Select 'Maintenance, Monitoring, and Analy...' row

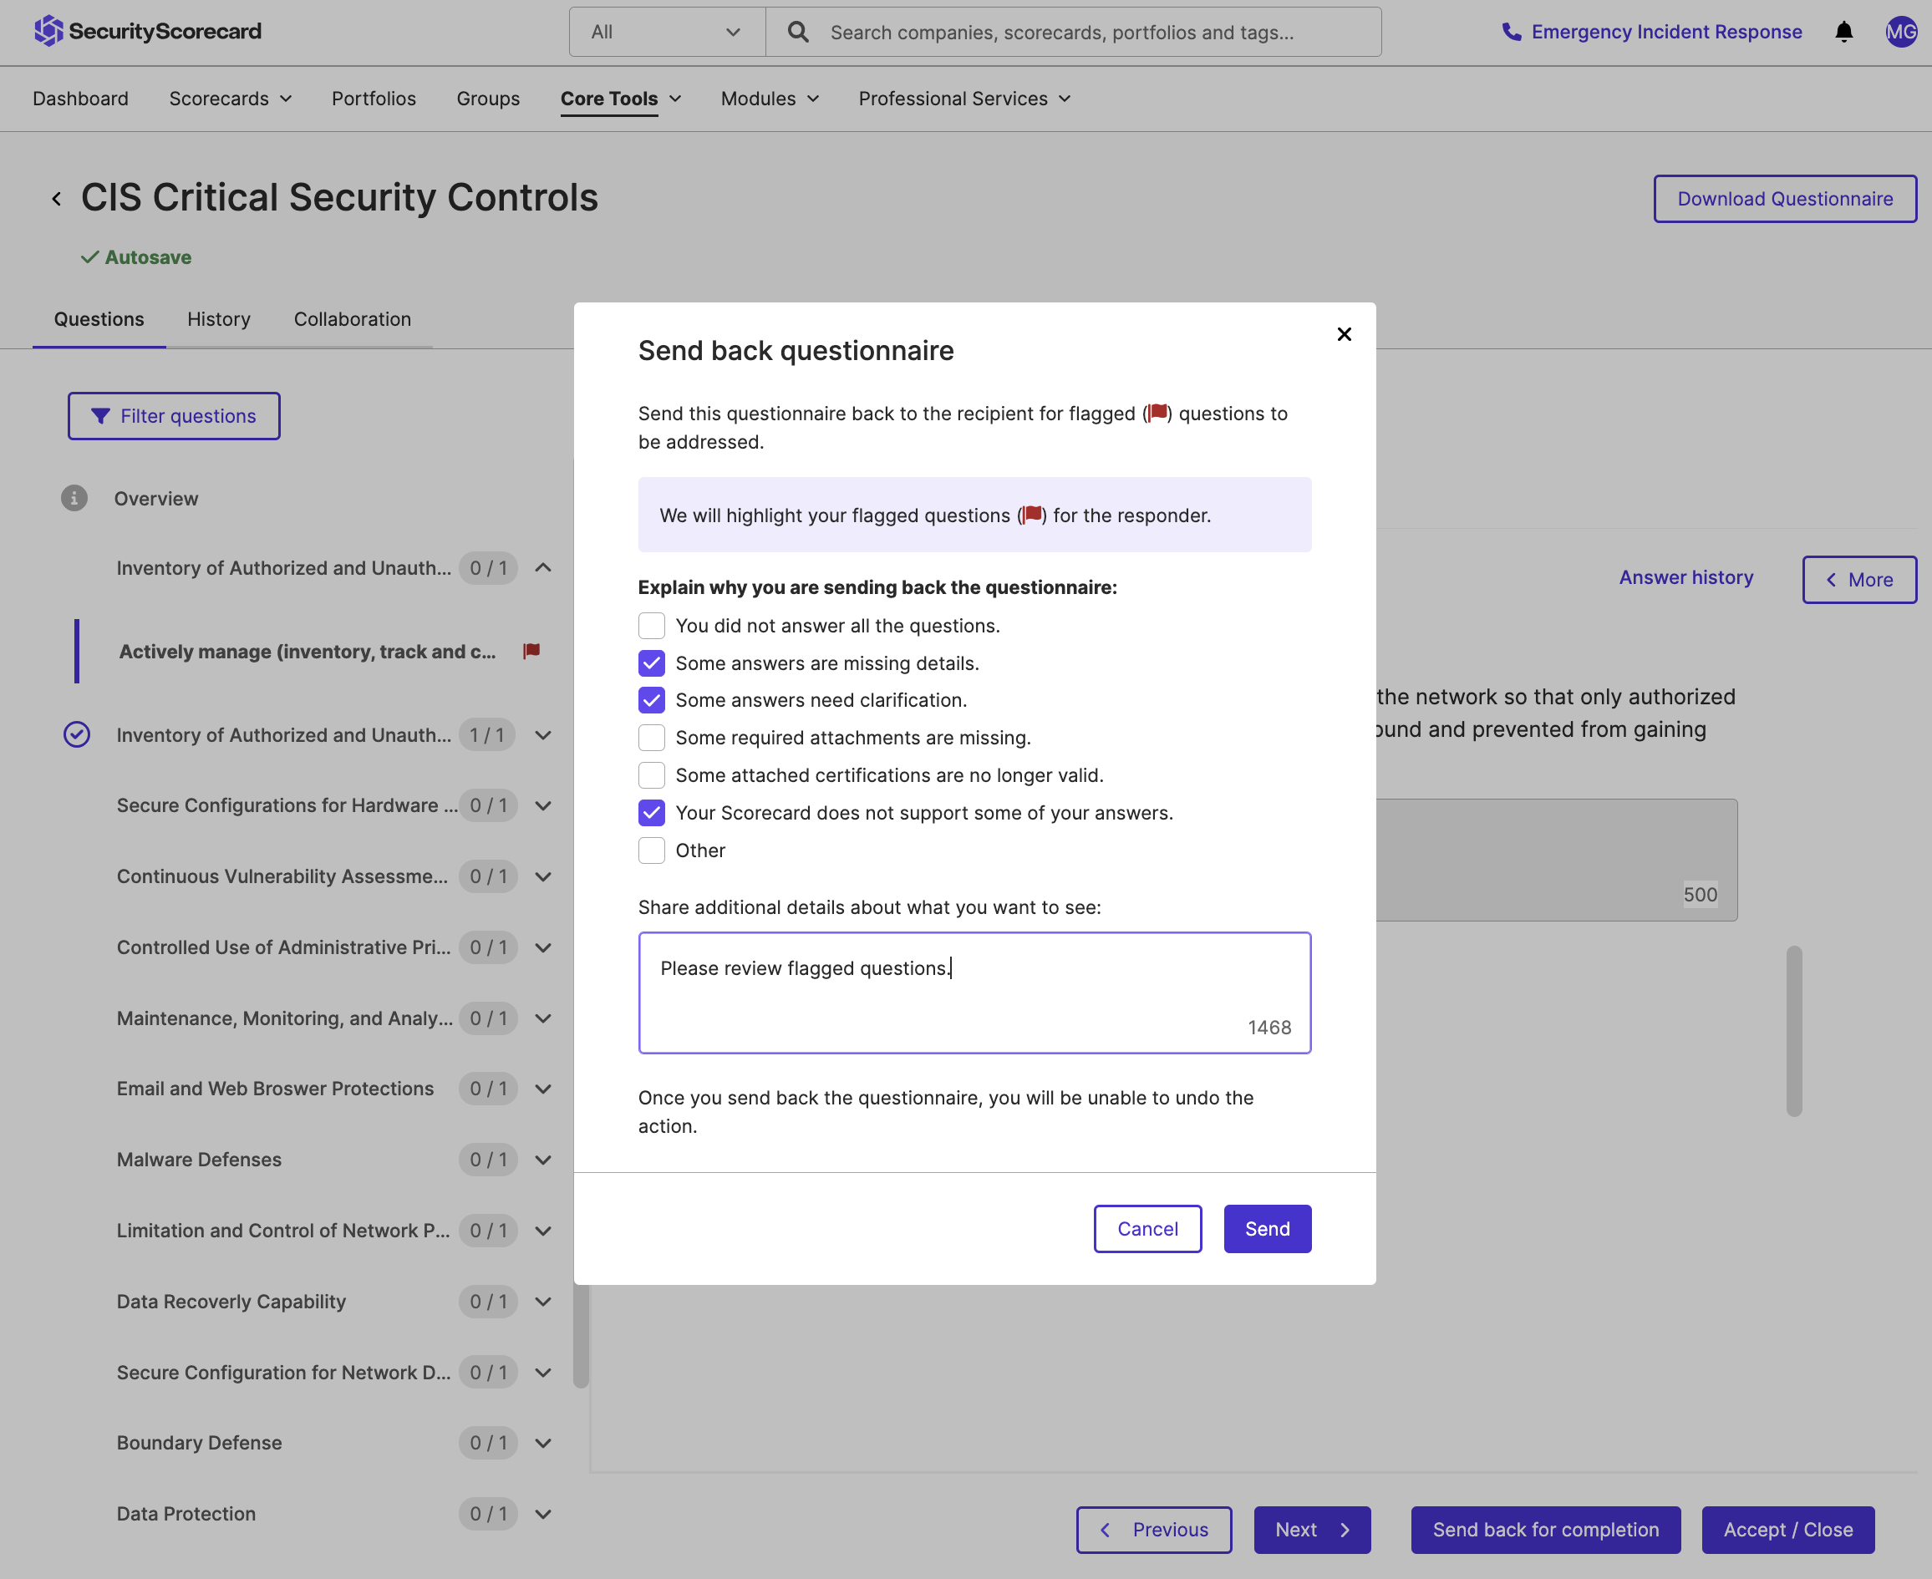point(284,1017)
